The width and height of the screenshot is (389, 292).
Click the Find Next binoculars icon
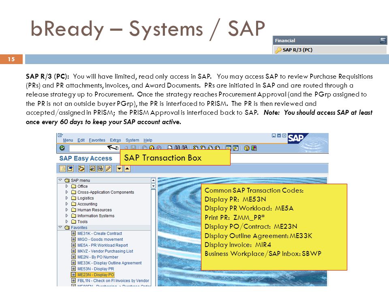[185, 148]
